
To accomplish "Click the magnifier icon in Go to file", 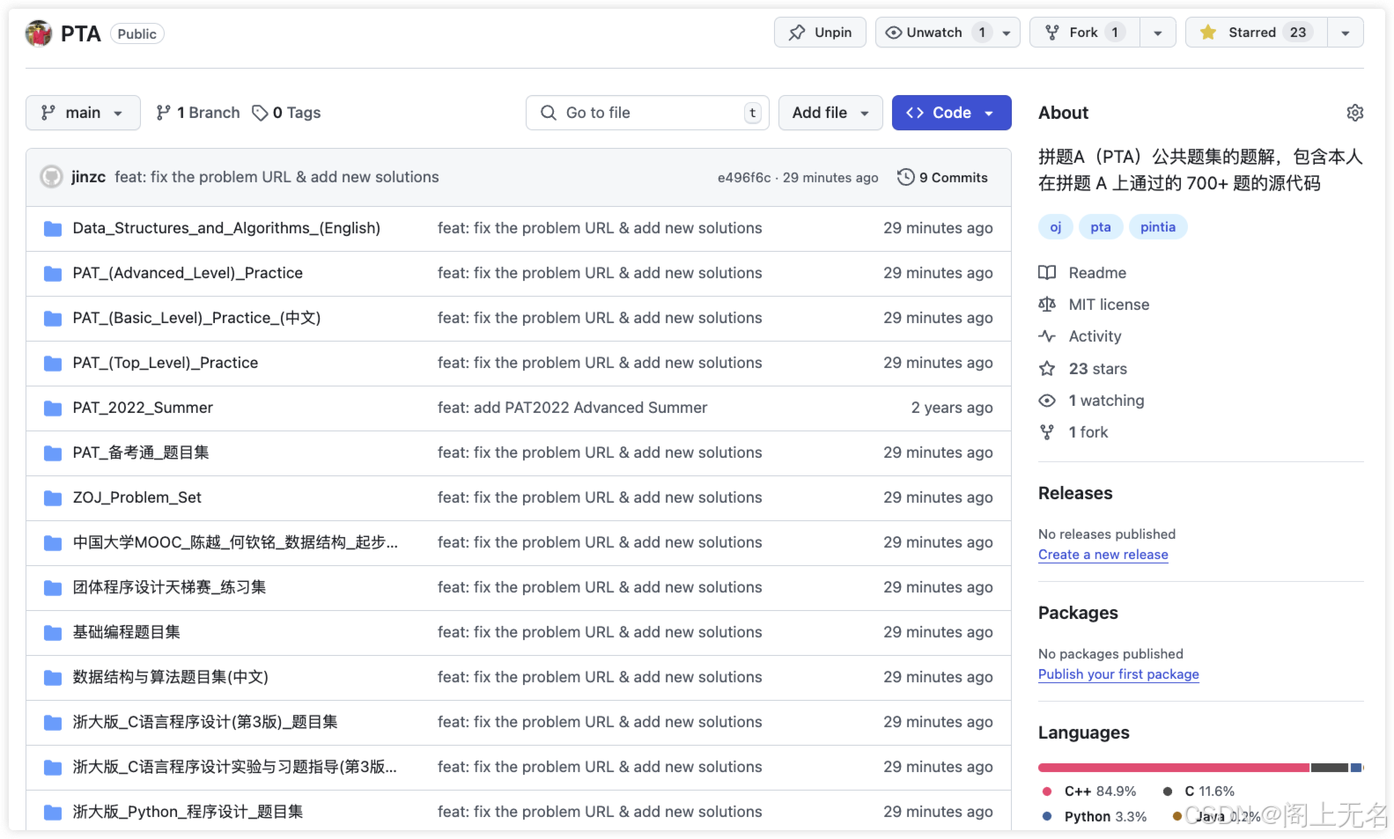I will pyautogui.click(x=549, y=113).
